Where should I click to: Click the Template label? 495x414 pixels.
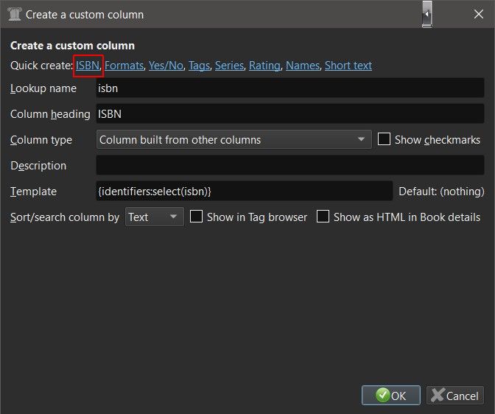33,192
